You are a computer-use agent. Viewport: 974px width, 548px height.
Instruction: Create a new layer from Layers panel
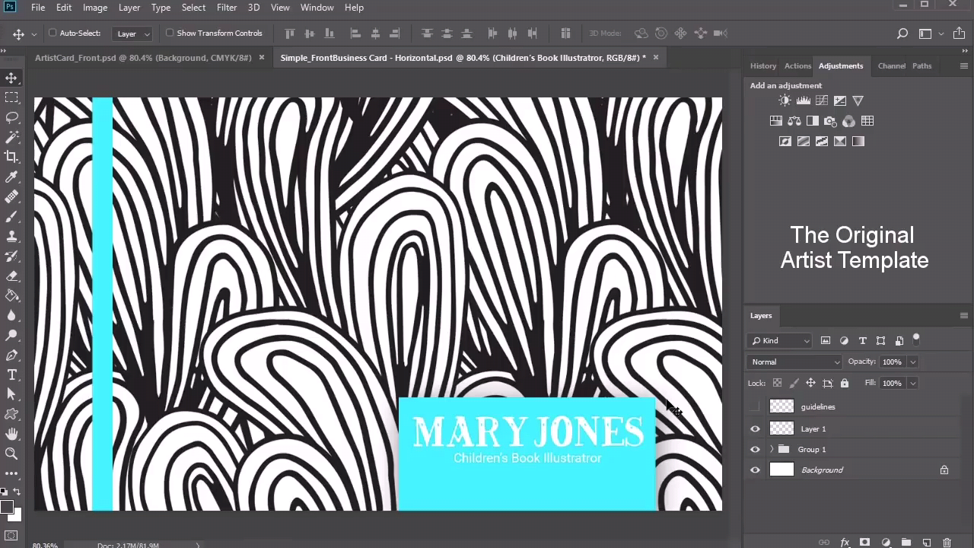click(x=926, y=543)
